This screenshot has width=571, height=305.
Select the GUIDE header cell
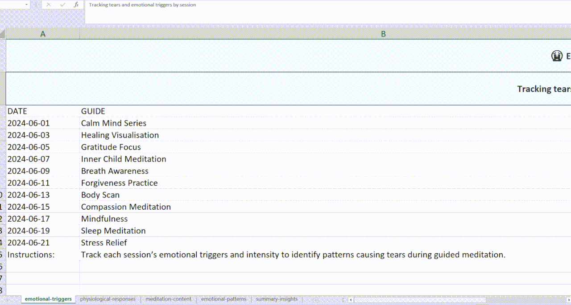[325, 111]
